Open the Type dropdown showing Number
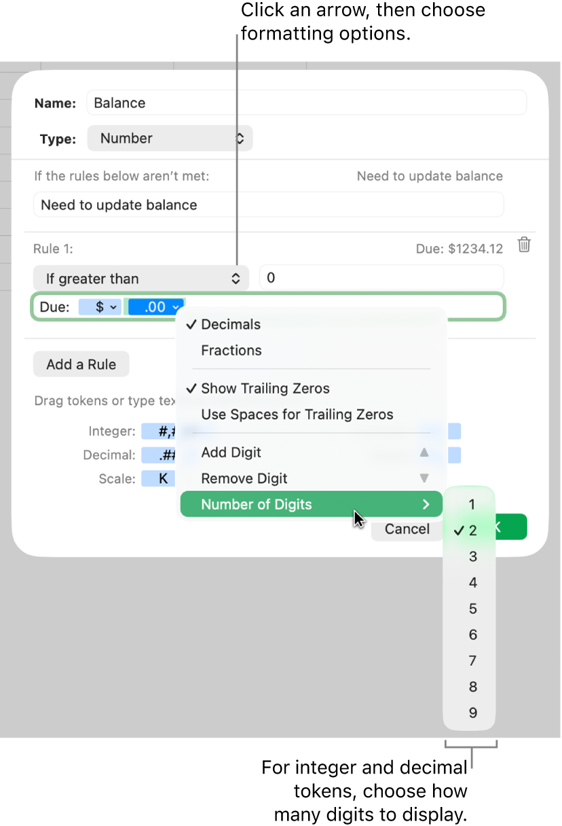The width and height of the screenshot is (562, 826). point(170,138)
